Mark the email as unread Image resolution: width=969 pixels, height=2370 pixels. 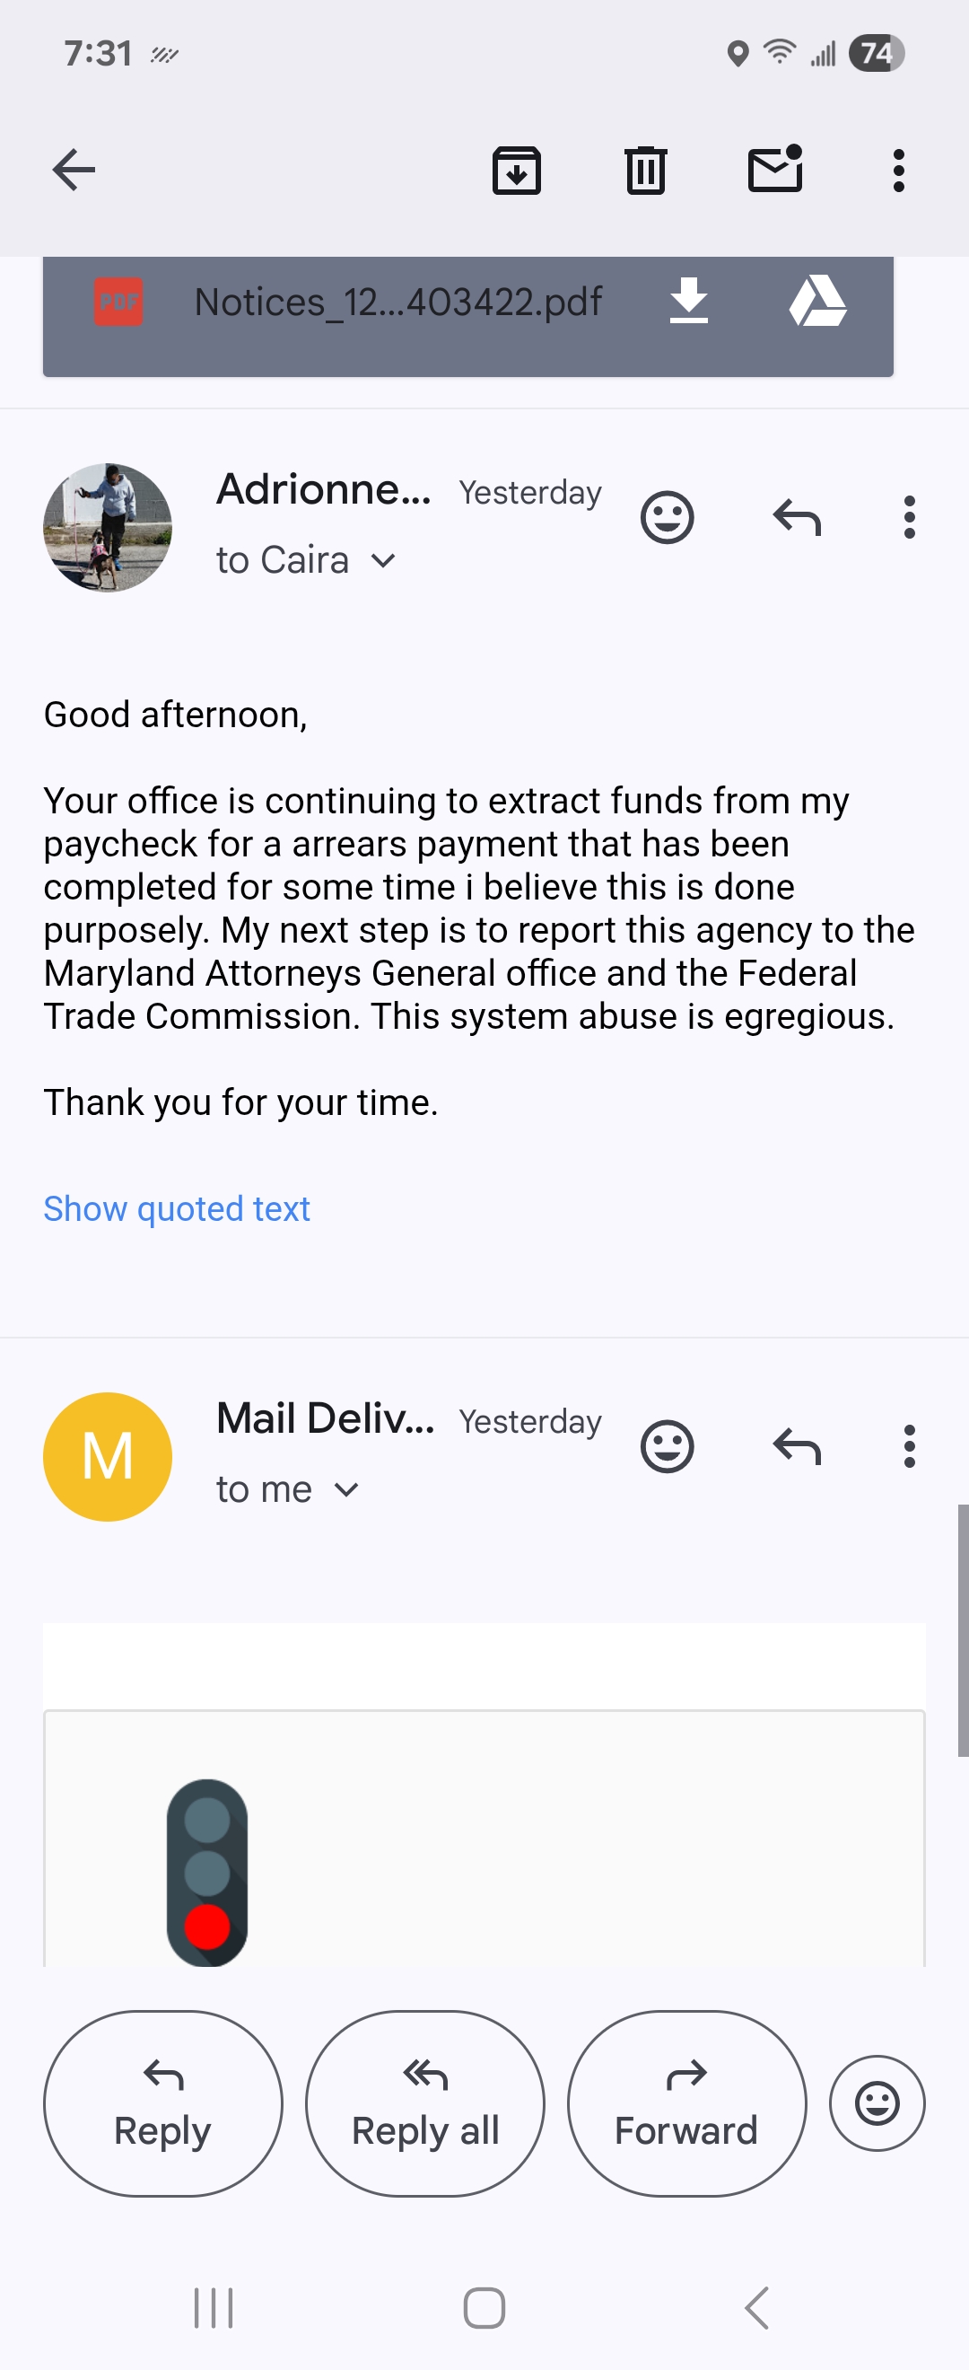776,169
